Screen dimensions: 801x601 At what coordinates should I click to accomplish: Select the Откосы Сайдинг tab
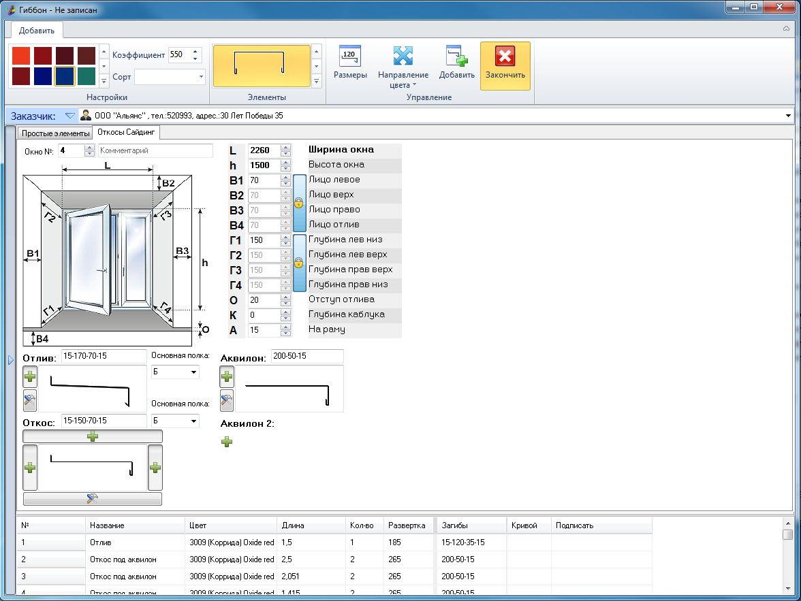coord(126,132)
